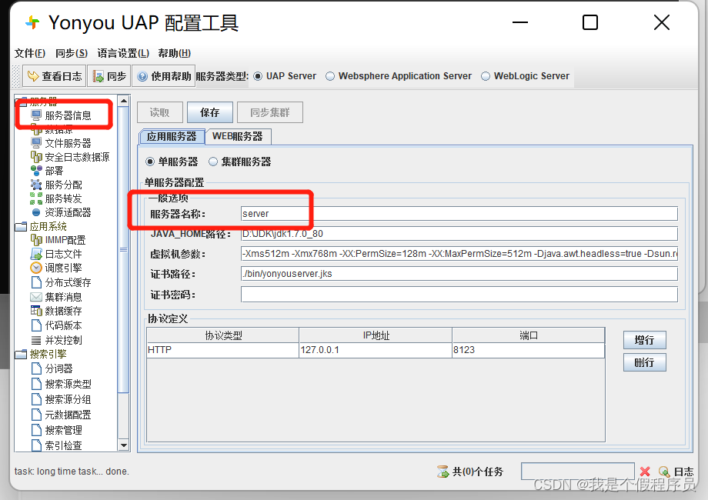Click the 增行 add row button
The width and height of the screenshot is (708, 500).
point(644,340)
